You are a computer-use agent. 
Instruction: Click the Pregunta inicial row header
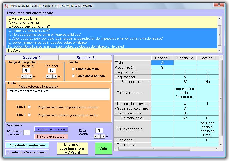point(132,72)
